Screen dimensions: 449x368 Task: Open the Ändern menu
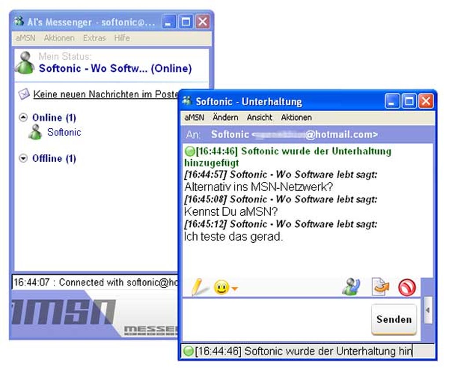[x=225, y=118]
